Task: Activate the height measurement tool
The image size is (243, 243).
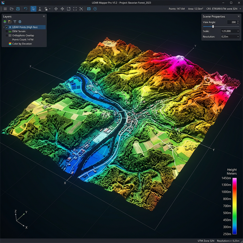Action: [x=39, y=8]
